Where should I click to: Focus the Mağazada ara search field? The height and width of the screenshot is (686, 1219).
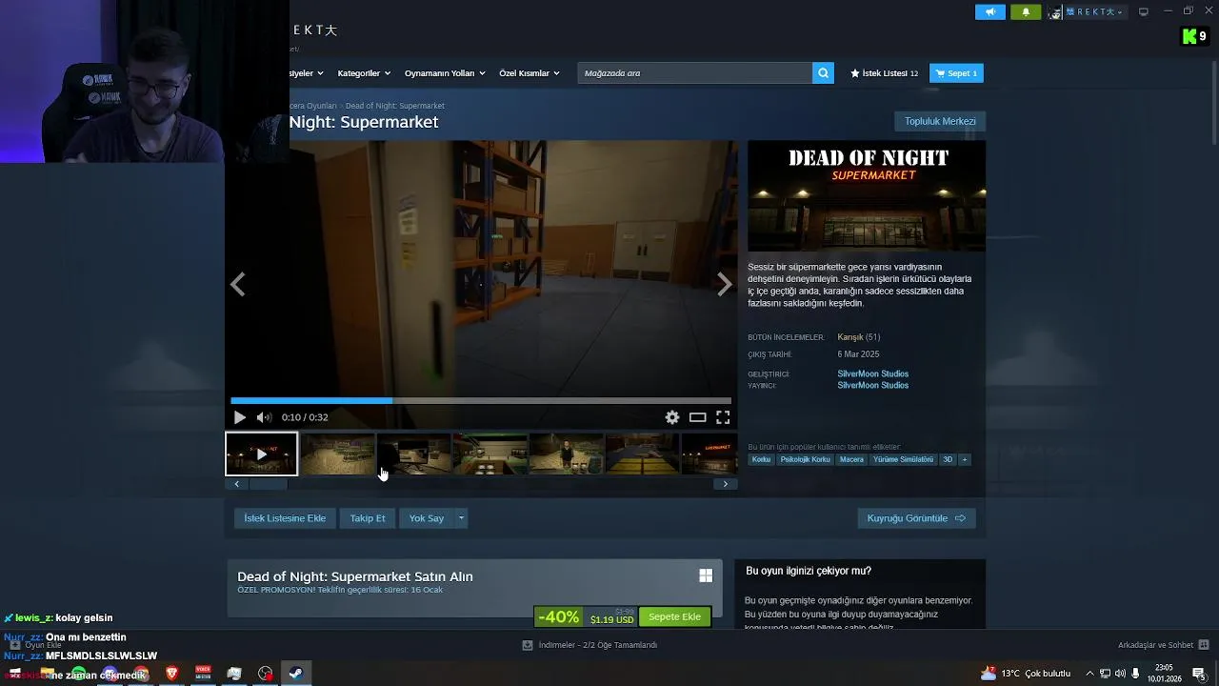(x=695, y=73)
